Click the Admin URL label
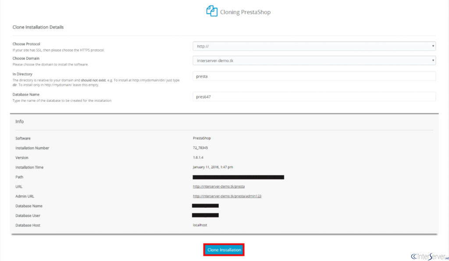Screen dimensions: 449x261 (25, 196)
